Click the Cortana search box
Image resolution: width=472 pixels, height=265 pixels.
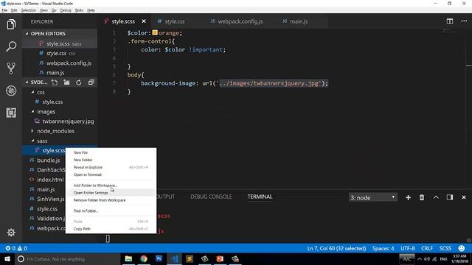pyautogui.click(x=68, y=258)
